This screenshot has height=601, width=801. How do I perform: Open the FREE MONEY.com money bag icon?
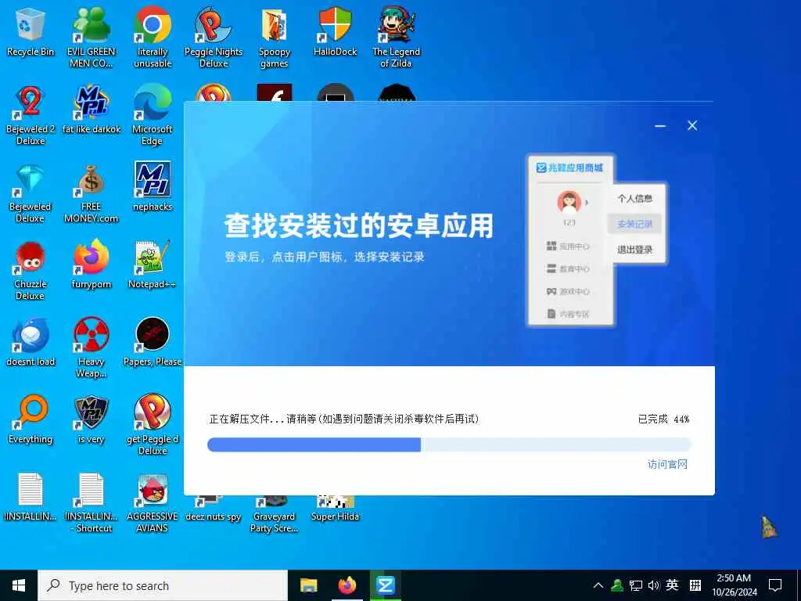(x=91, y=193)
